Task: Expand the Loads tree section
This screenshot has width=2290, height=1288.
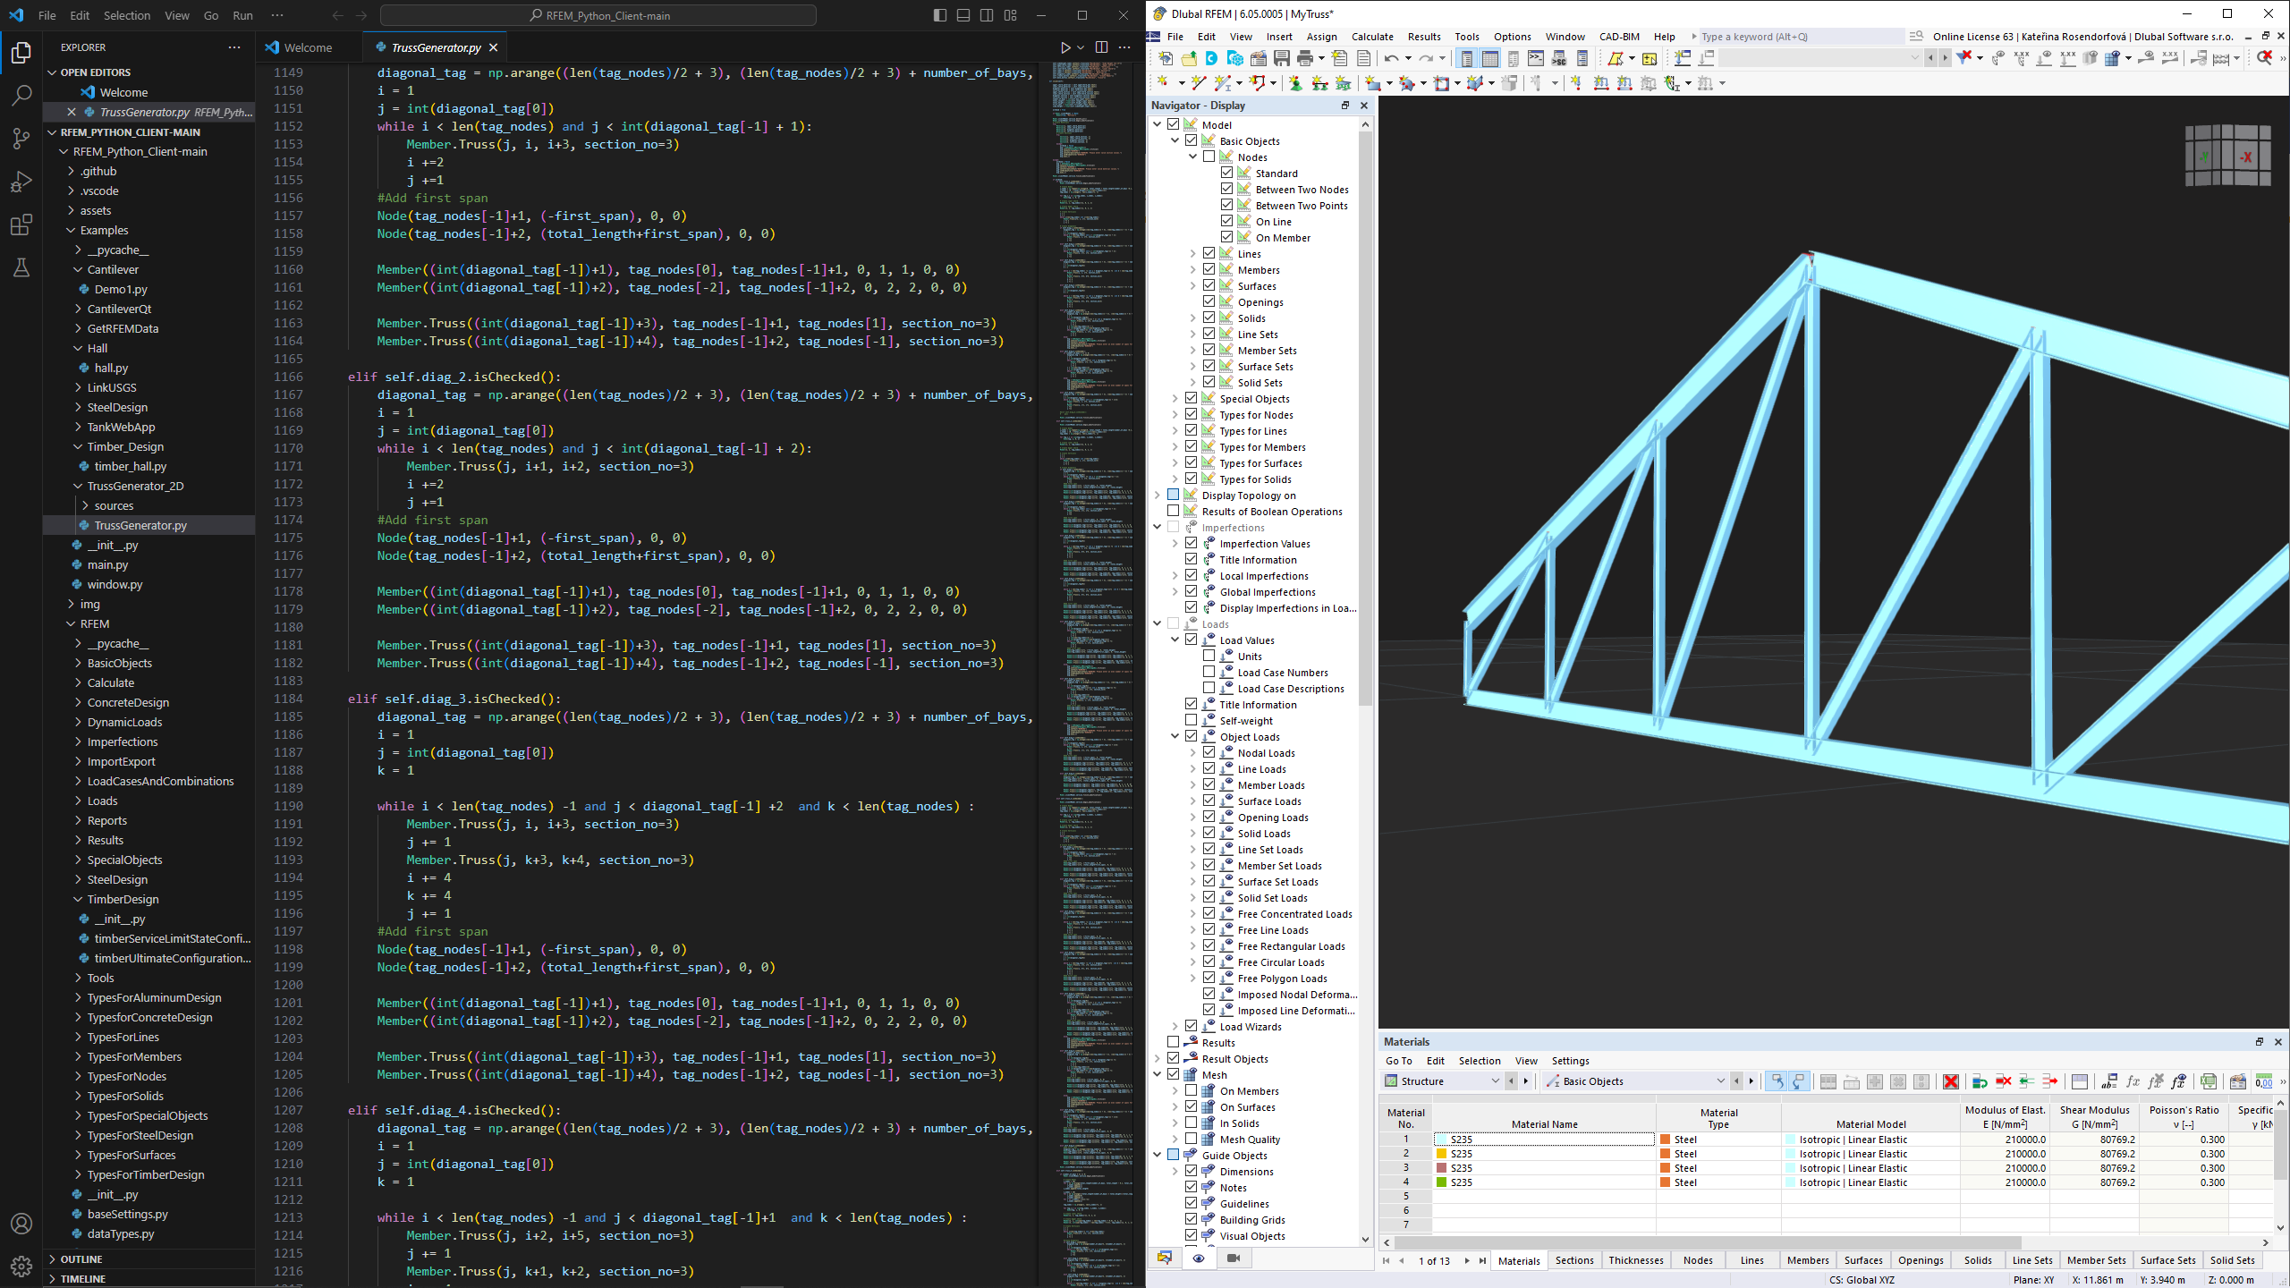Action: (x=1161, y=624)
